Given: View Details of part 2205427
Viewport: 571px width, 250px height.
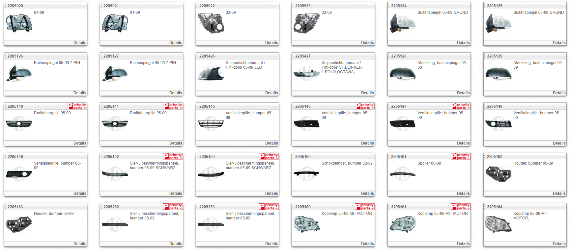Looking at the screenshot, I should (x=367, y=93).
